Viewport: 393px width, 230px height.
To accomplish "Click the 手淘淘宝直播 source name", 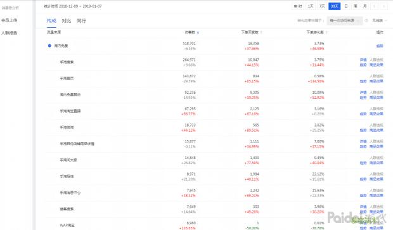I will tap(70, 111).
